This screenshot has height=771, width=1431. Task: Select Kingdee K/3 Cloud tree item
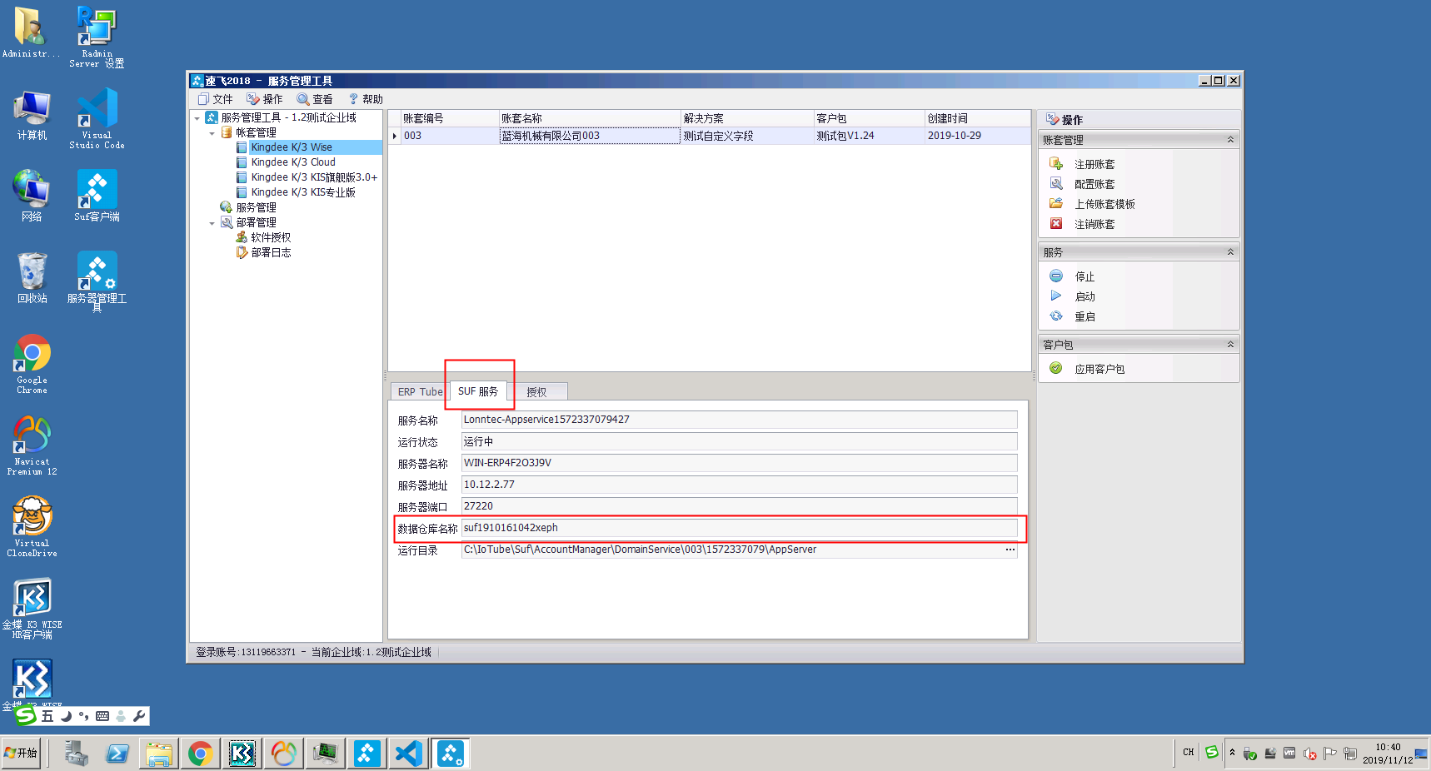[293, 162]
